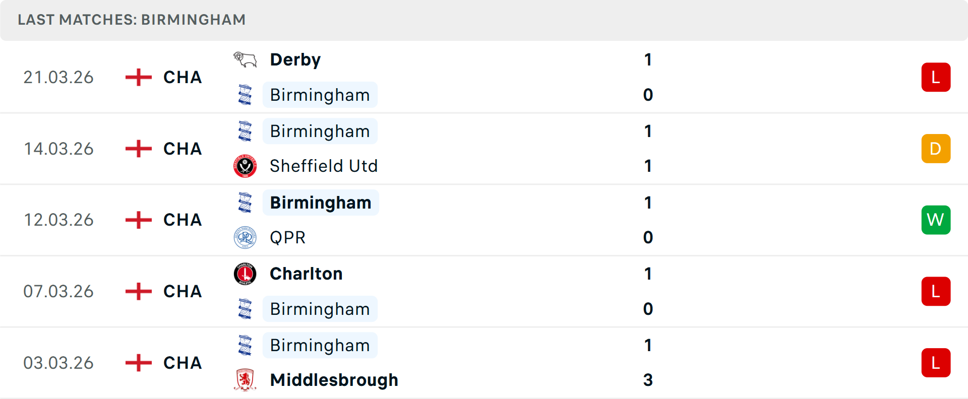Select the Middlesbrough club badge icon
This screenshot has width=968, height=399.
(x=245, y=380)
